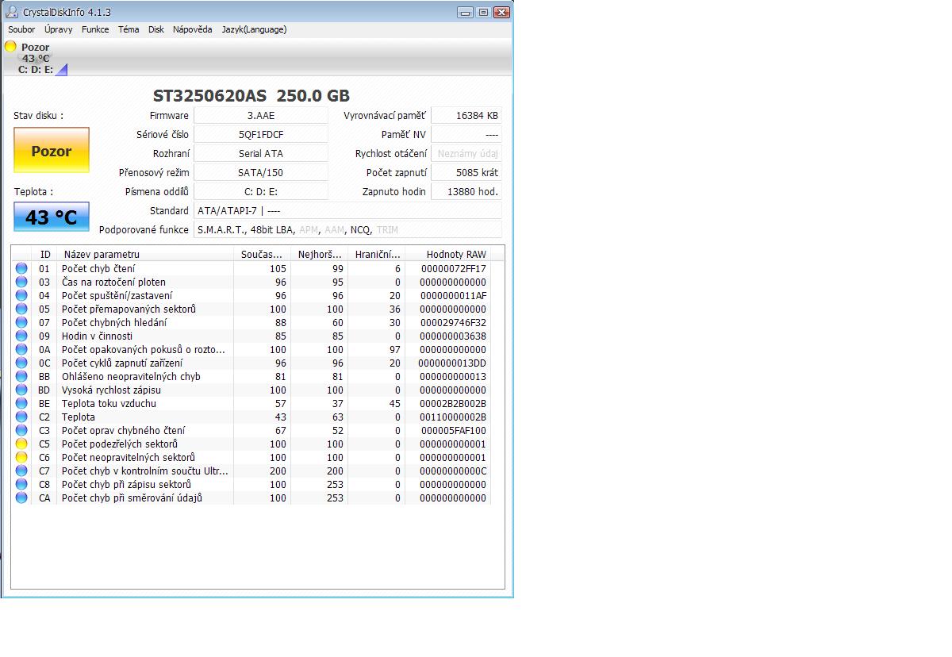Click RAW value 000005FAF100
The width and height of the screenshot is (952, 657).
pos(454,431)
